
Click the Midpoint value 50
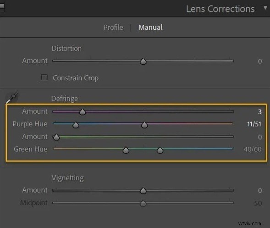258,203
